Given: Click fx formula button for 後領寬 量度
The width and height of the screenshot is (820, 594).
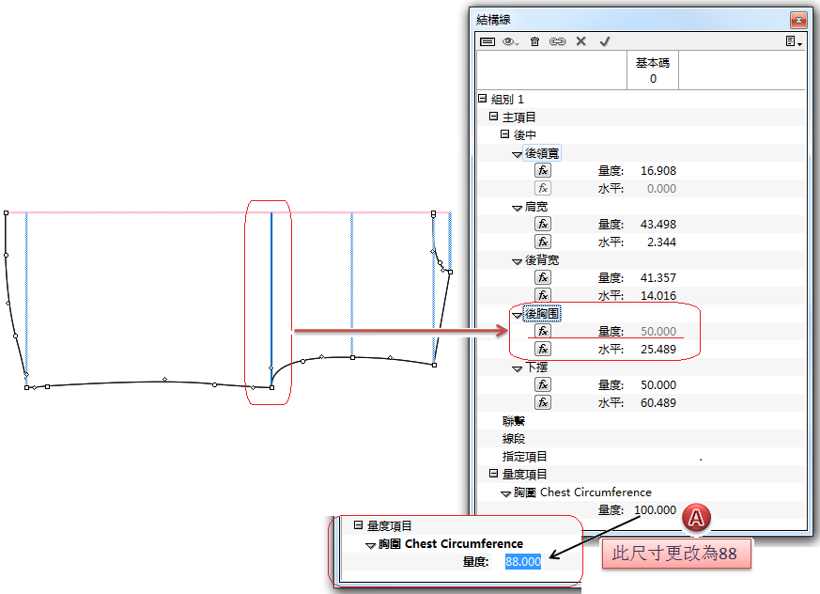Looking at the screenshot, I should (x=543, y=170).
